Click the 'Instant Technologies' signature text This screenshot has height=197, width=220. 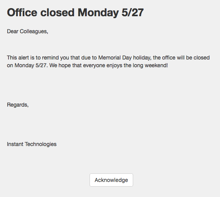click(32, 144)
